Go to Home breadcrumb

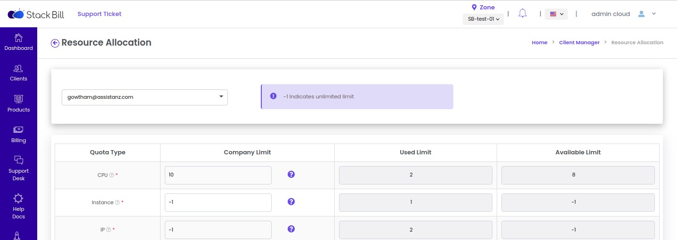click(x=540, y=42)
